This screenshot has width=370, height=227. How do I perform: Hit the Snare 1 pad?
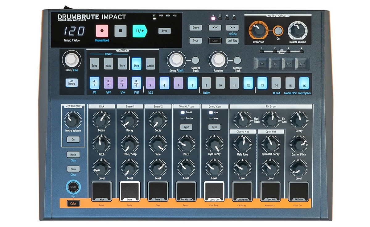[x=129, y=192]
